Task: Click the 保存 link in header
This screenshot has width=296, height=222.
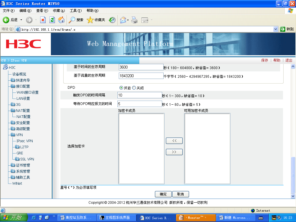Action: point(264,60)
